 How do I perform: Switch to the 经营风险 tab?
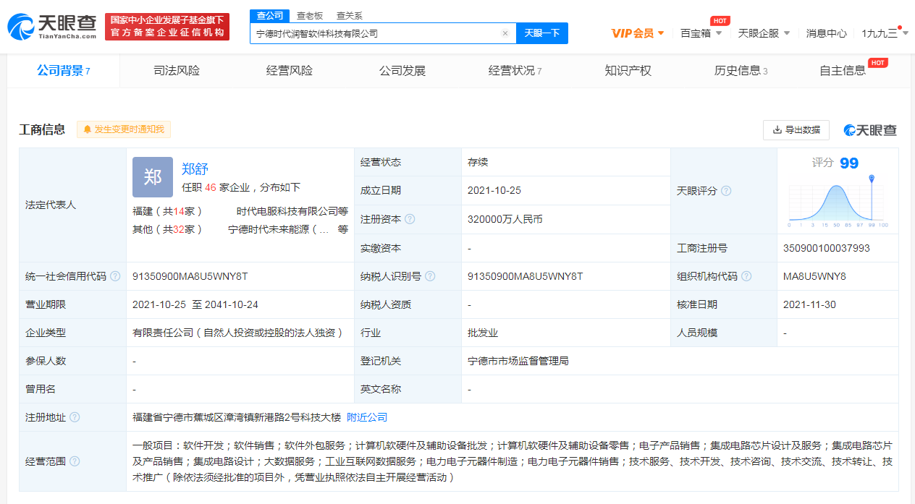(x=290, y=71)
